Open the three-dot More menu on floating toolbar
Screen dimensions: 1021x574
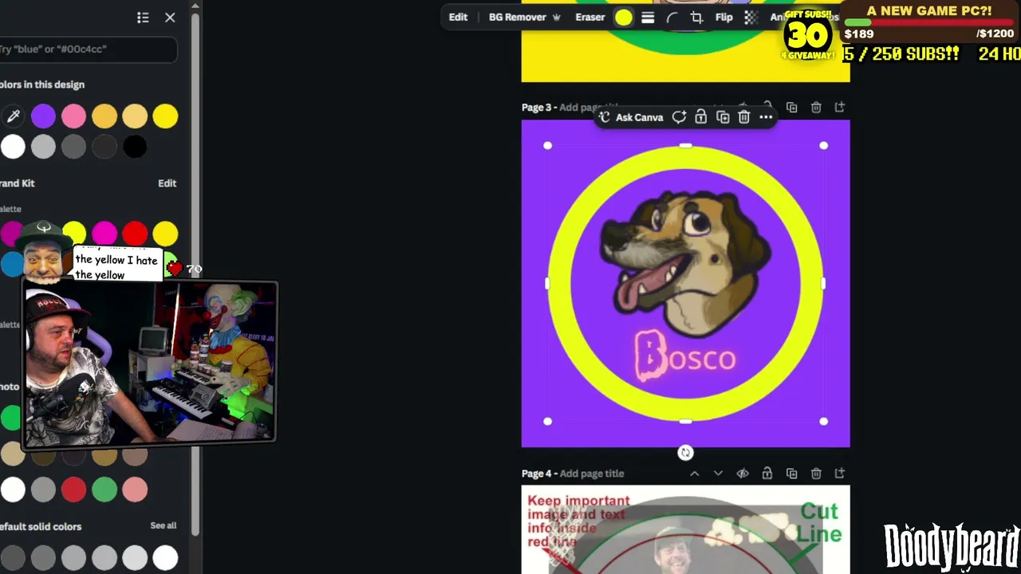point(766,117)
